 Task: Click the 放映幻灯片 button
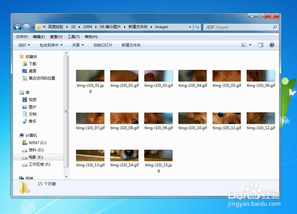[x=103, y=45]
